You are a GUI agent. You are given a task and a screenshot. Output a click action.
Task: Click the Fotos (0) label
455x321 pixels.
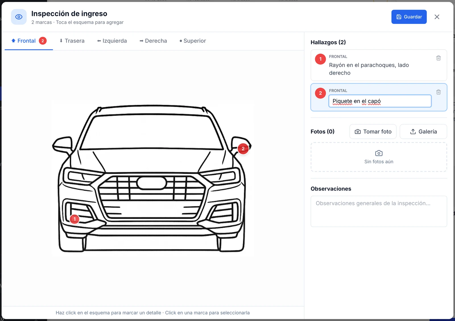point(322,132)
